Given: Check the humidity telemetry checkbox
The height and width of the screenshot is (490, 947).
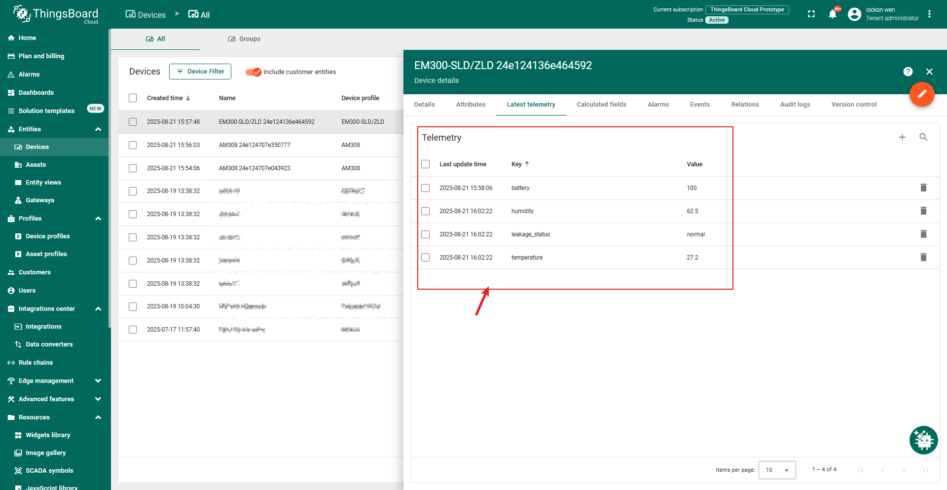Looking at the screenshot, I should click(426, 211).
